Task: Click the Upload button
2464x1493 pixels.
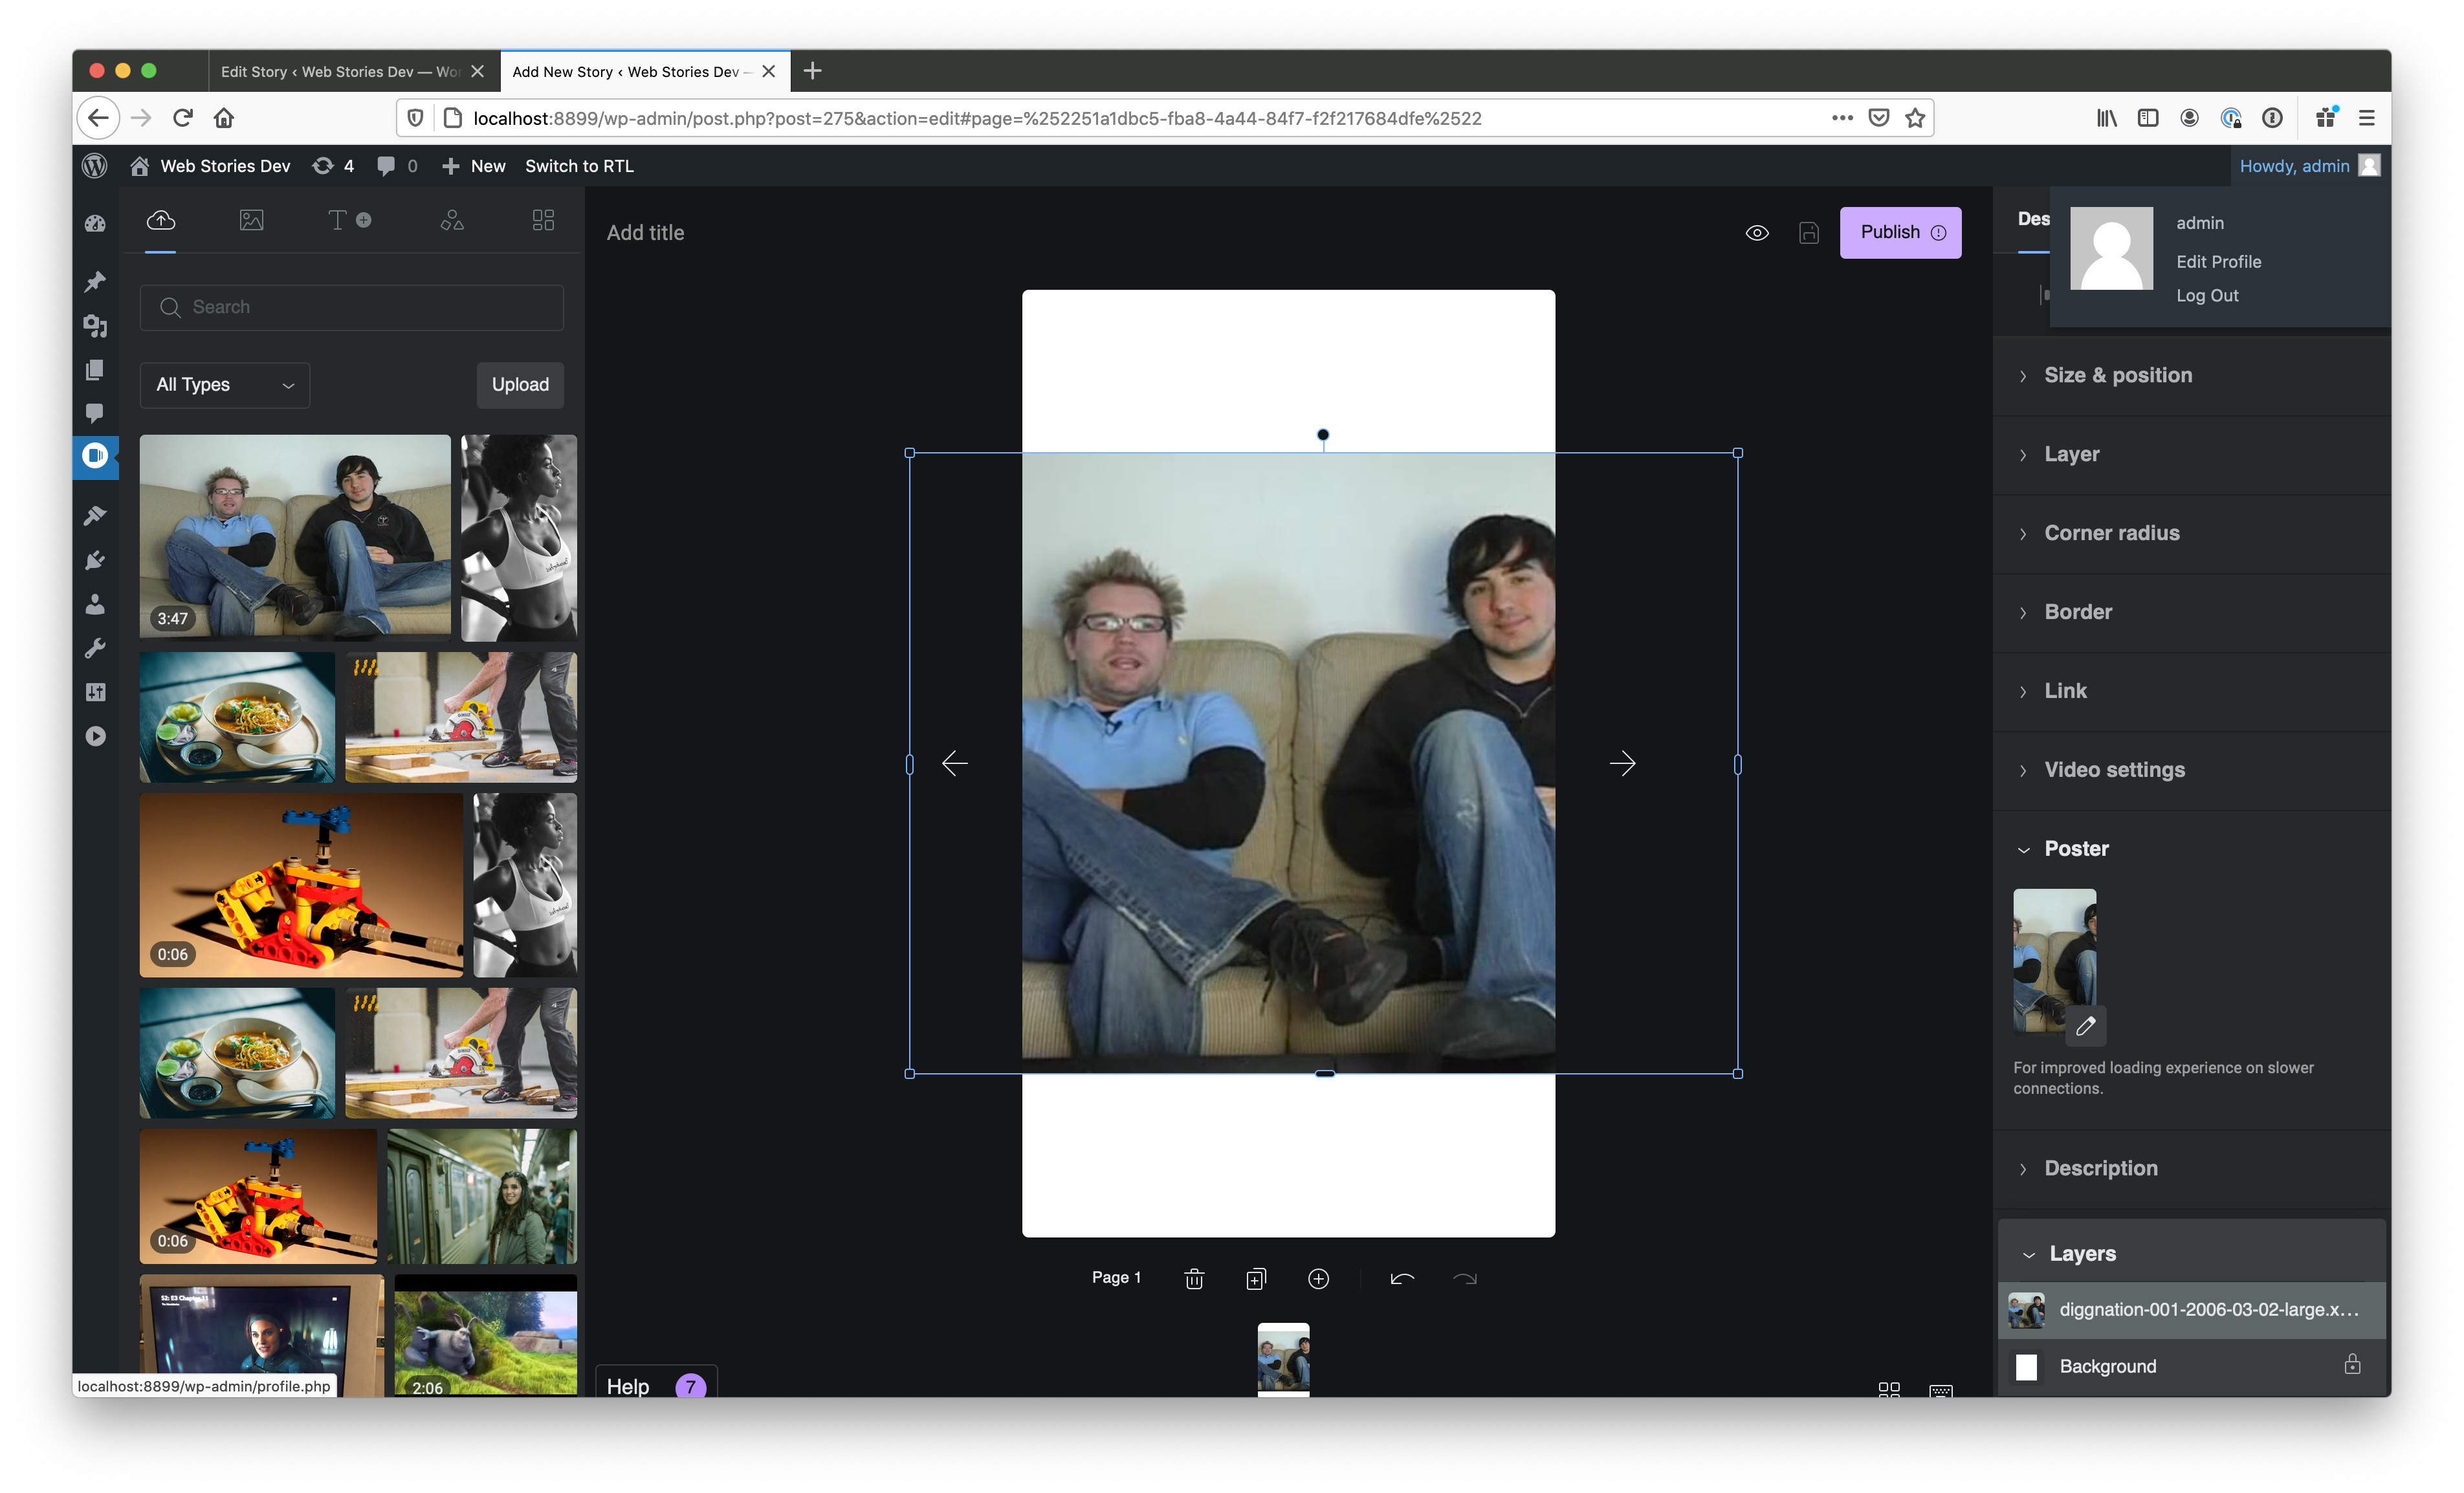Action: pos(520,385)
